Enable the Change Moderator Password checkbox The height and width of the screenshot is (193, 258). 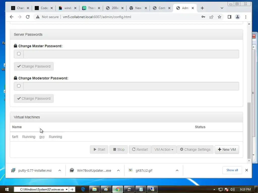pos(19,86)
